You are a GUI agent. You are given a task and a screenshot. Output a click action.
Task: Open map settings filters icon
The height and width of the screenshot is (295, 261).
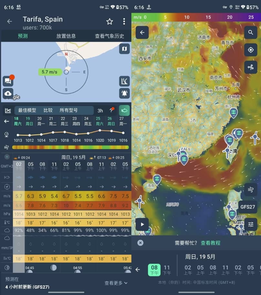coord(251,224)
